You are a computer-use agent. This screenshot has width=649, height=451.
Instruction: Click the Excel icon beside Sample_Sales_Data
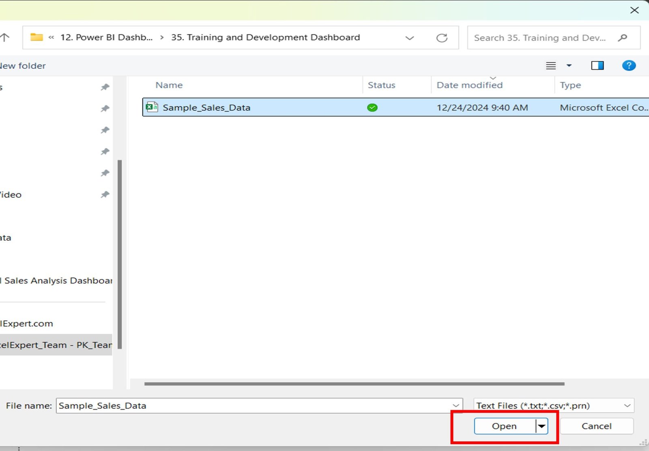pos(151,107)
